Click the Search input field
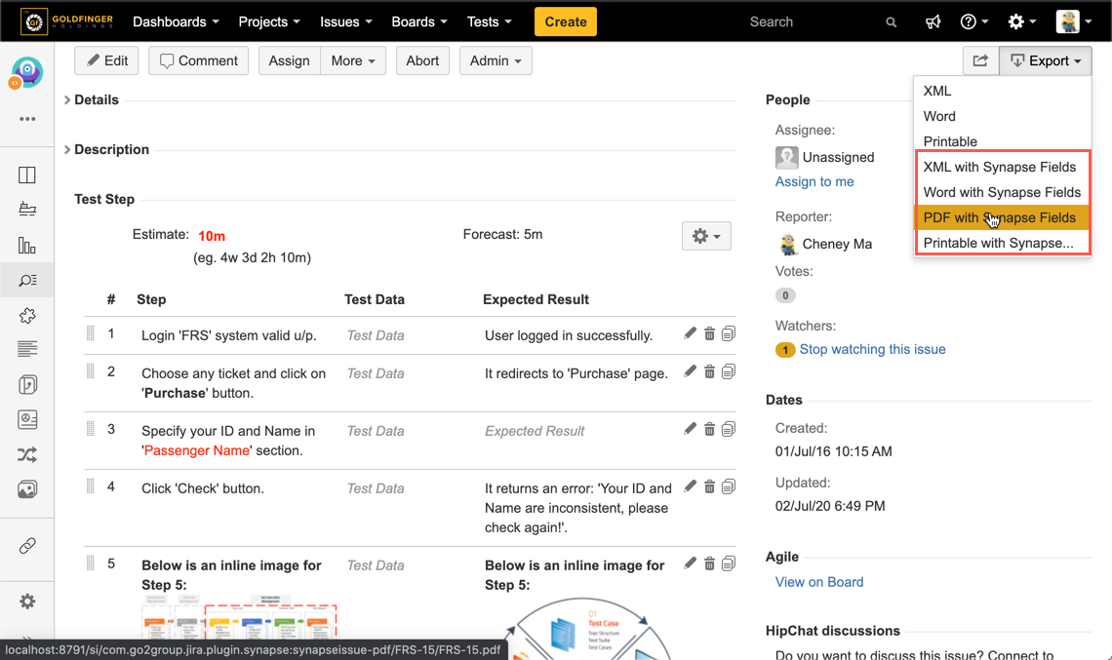This screenshot has width=1112, height=660. click(810, 21)
